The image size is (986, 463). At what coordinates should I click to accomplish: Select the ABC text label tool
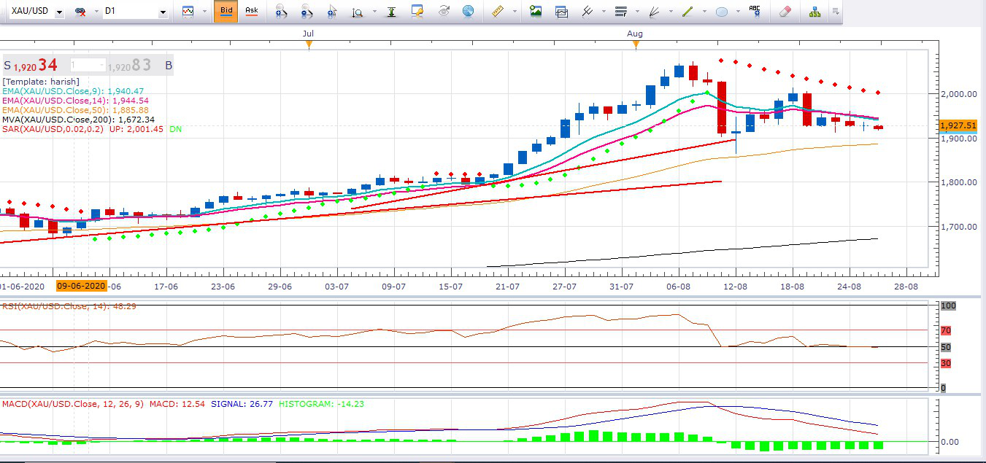(755, 12)
